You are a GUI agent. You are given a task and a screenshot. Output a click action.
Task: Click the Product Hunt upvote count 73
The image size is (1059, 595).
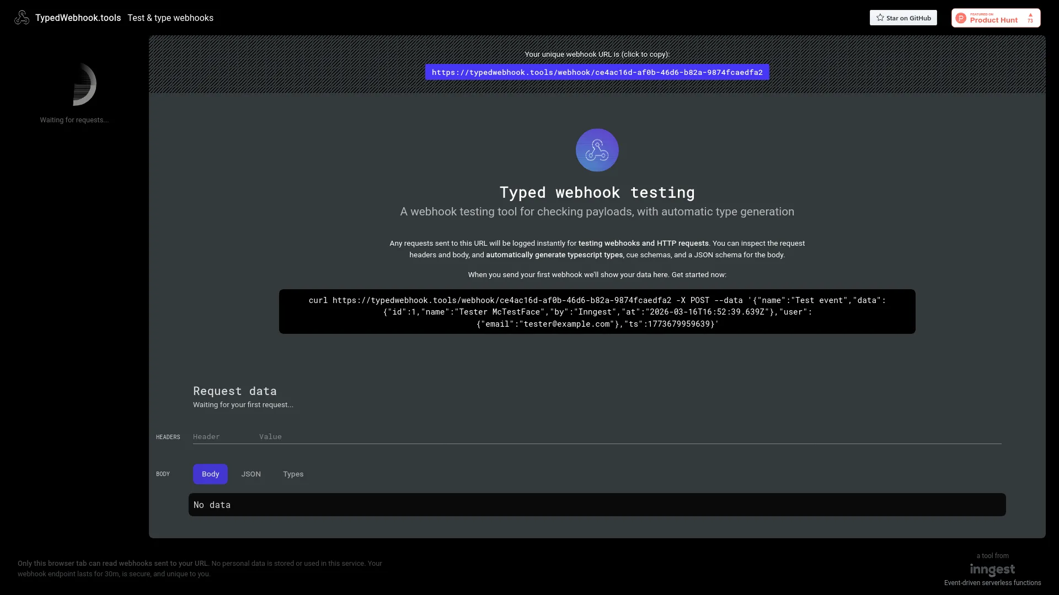pos(1030,20)
